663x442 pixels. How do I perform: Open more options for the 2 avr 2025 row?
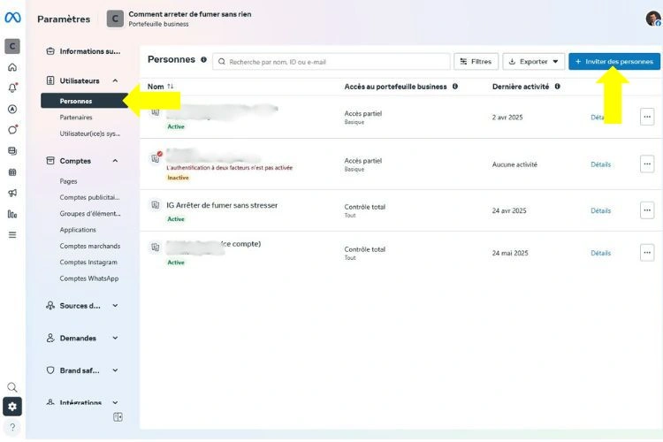(647, 117)
